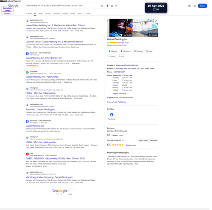Click Add photos button

pos(153,140)
